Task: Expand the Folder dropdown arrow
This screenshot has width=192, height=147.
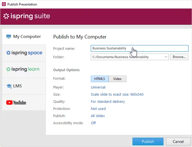Action: [166, 57]
